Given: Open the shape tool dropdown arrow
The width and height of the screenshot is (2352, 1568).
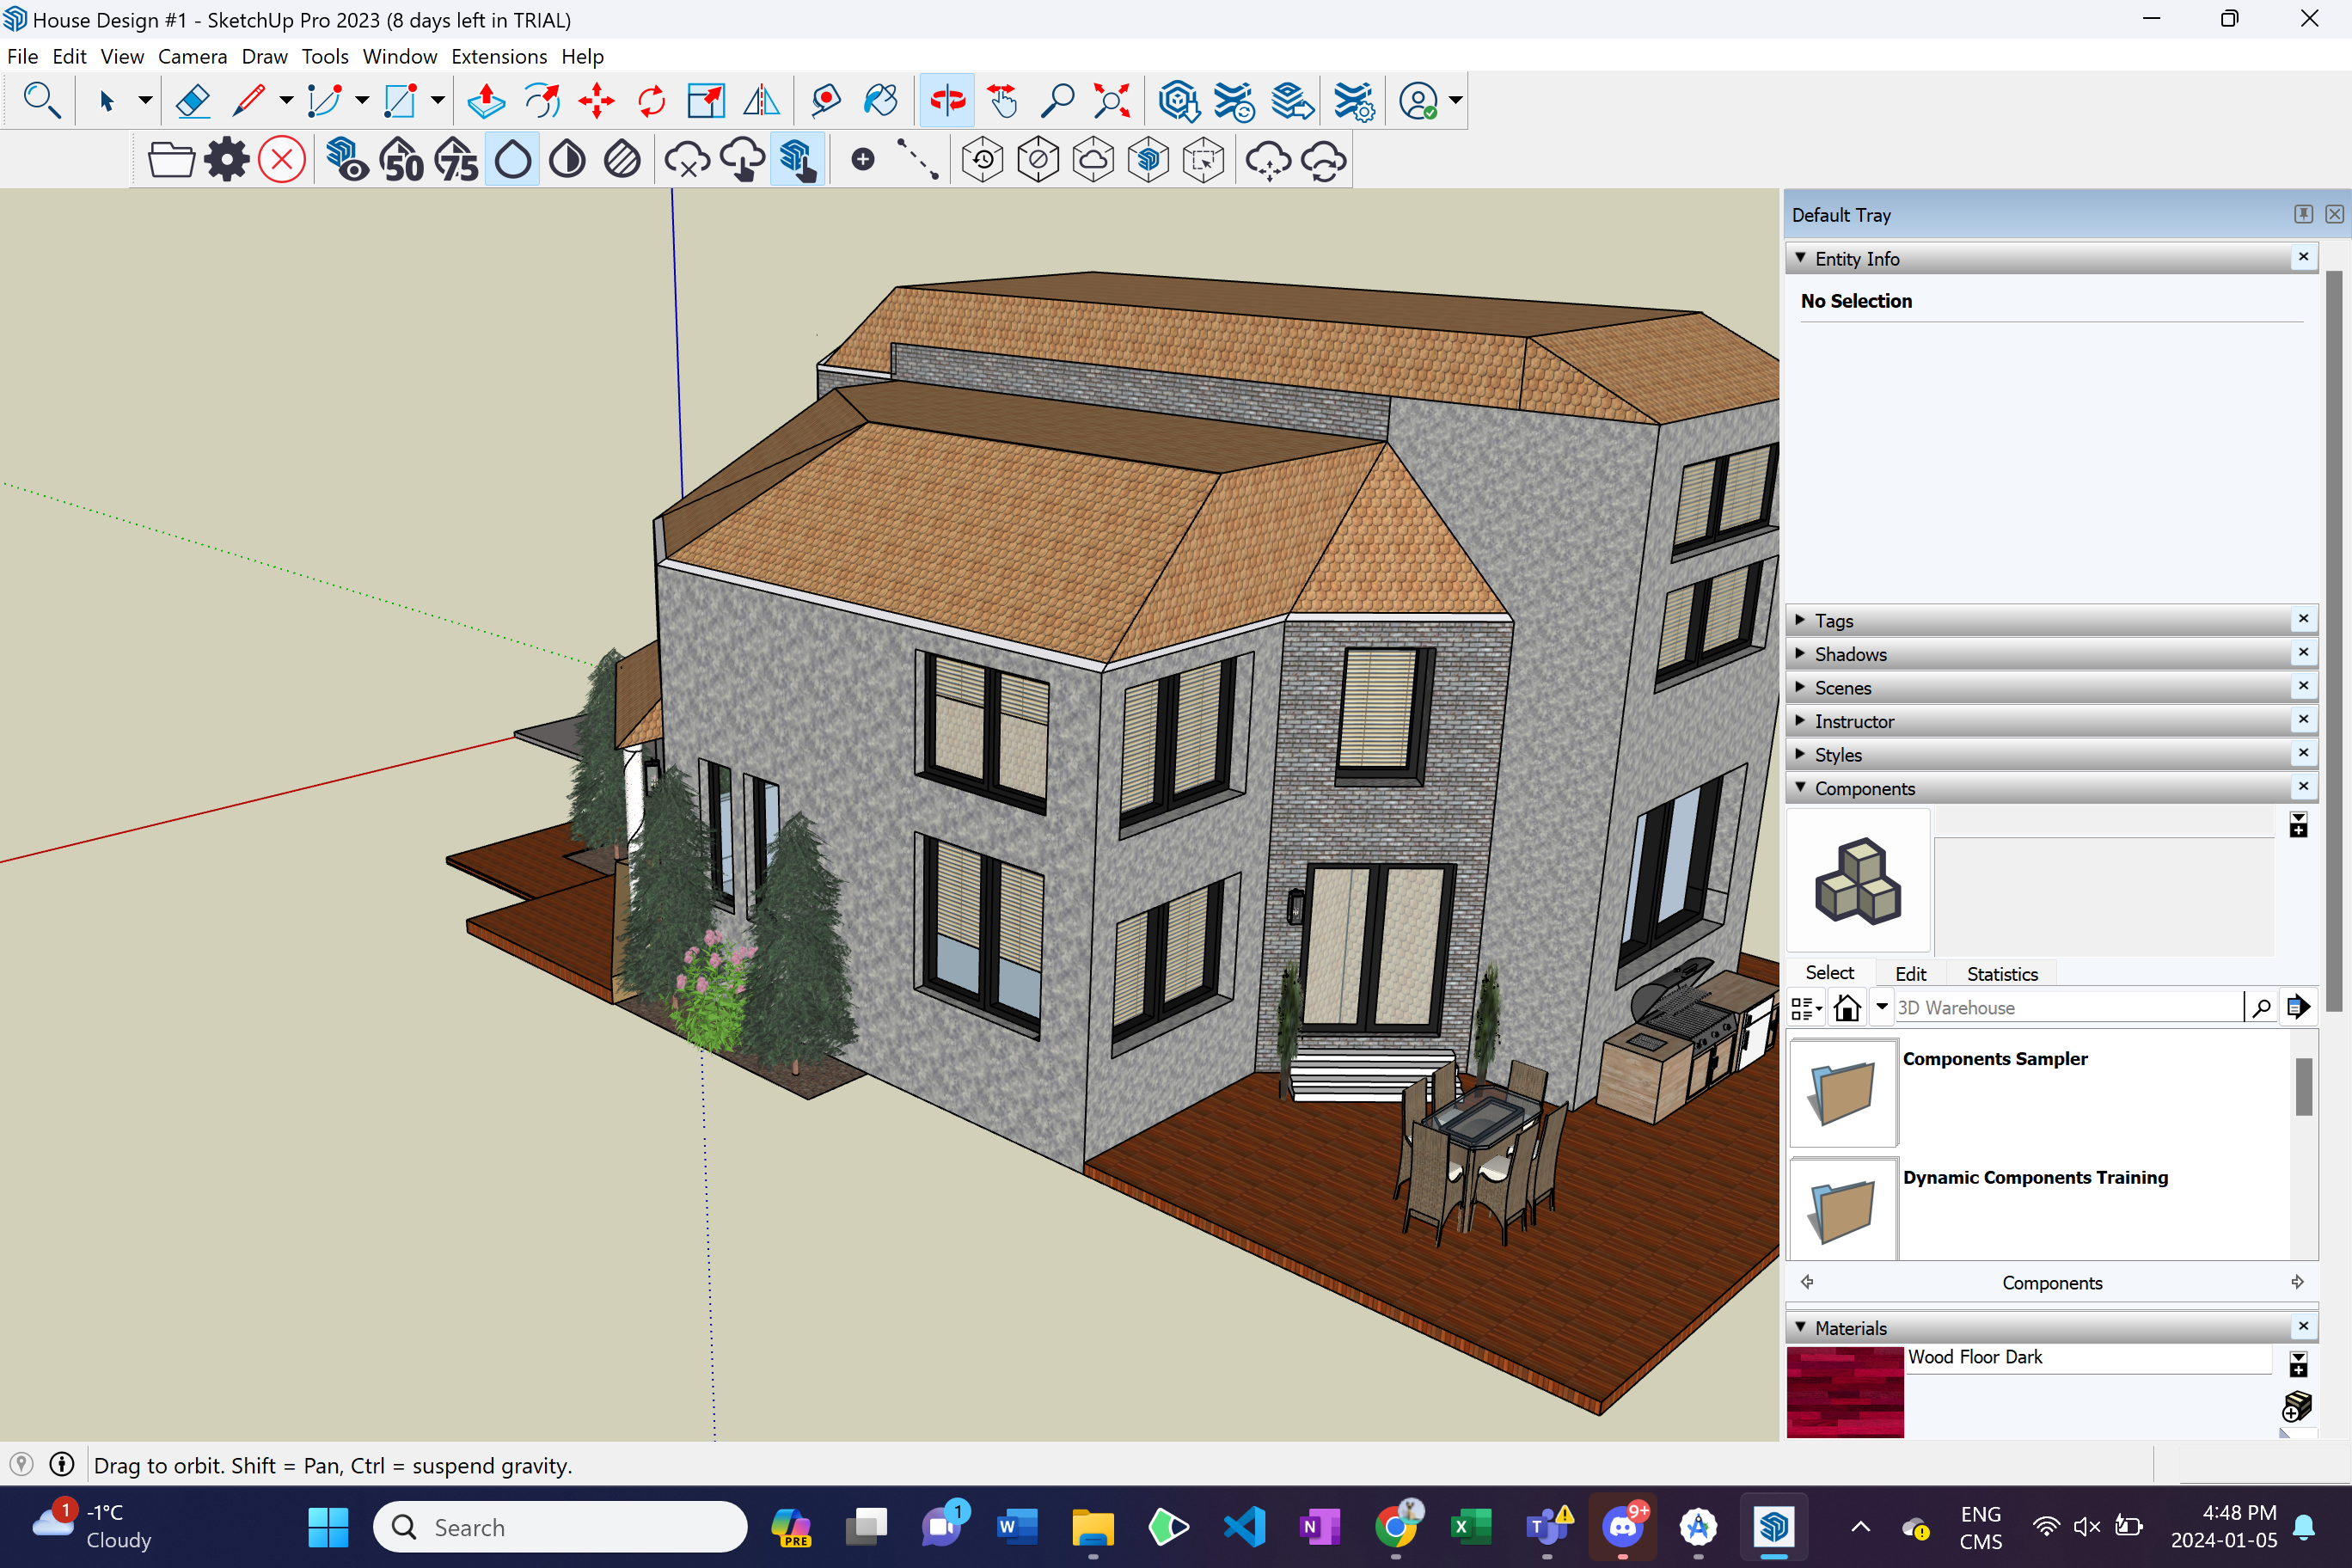Looking at the screenshot, I should [438, 101].
